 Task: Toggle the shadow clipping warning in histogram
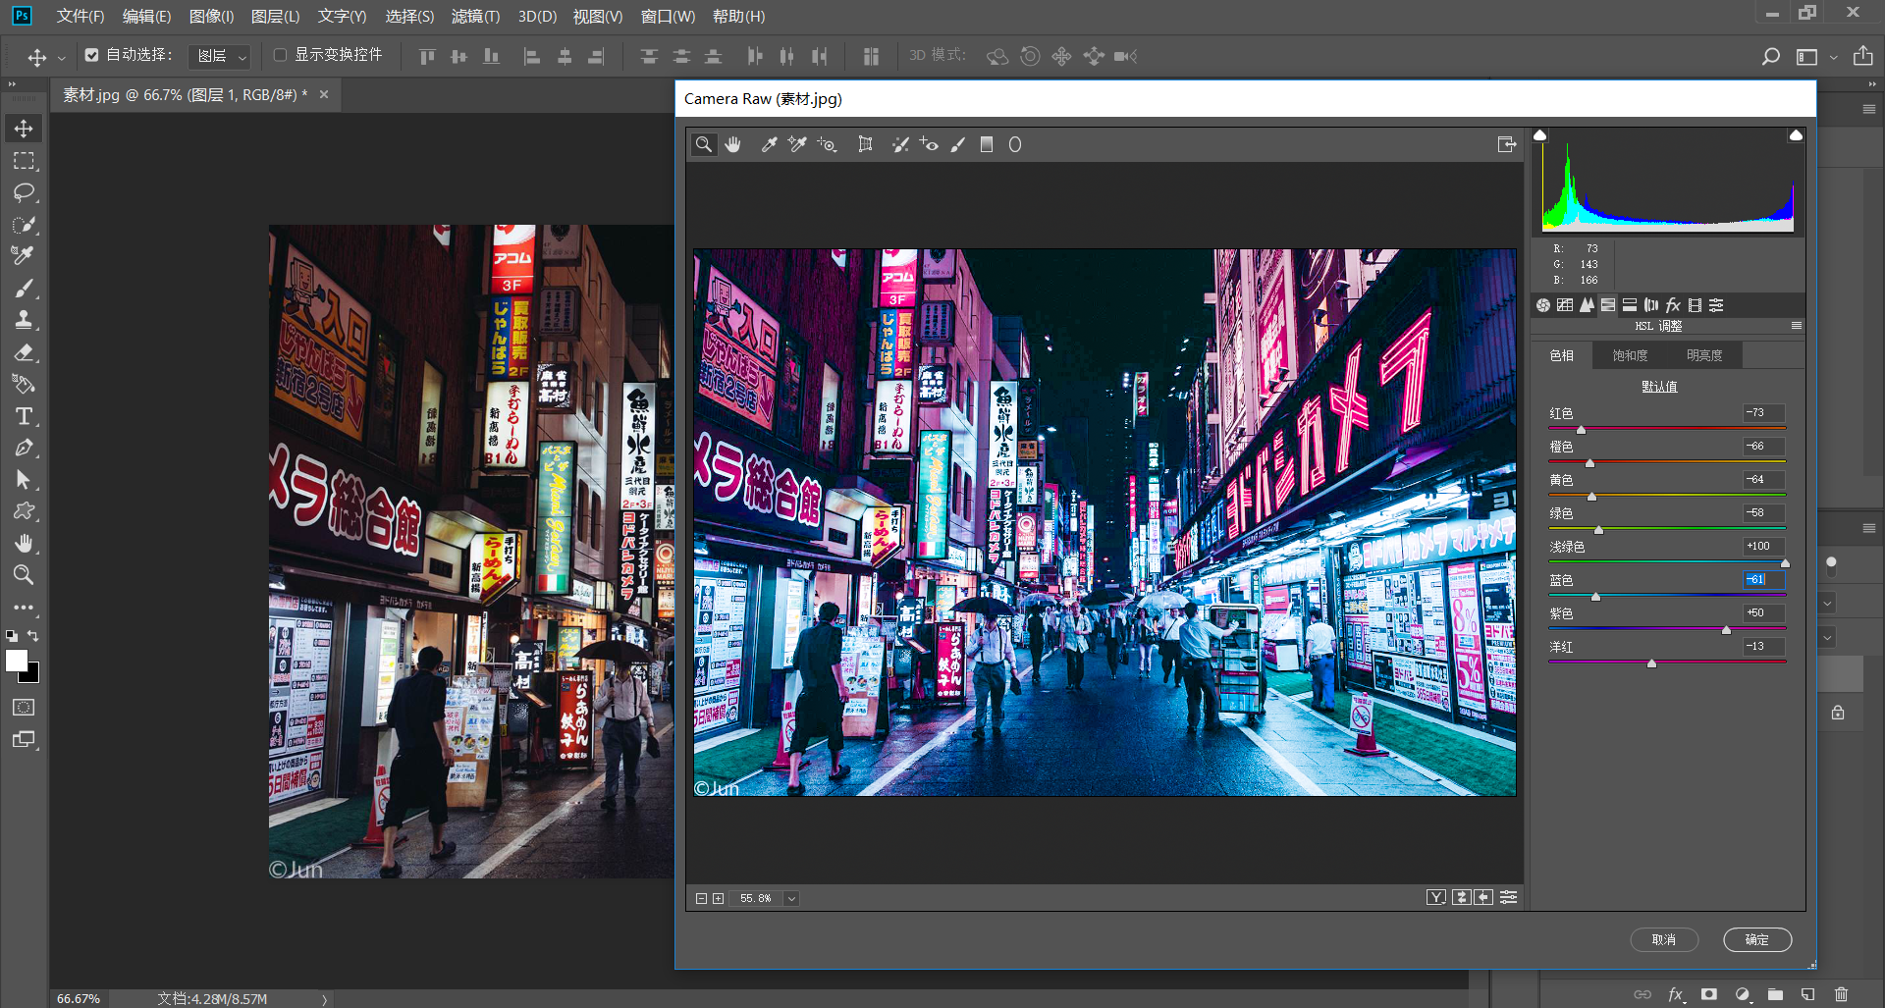point(1540,135)
